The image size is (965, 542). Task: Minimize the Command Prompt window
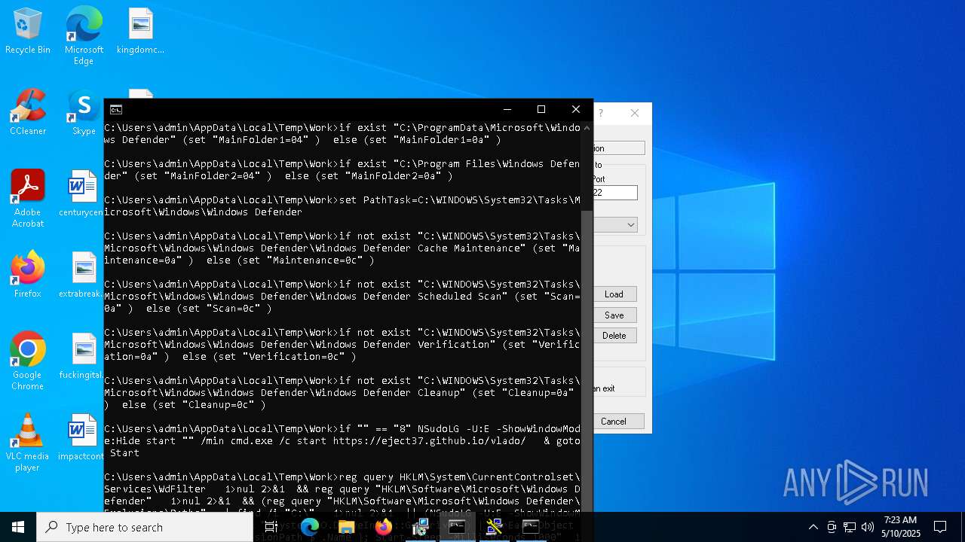tap(507, 110)
